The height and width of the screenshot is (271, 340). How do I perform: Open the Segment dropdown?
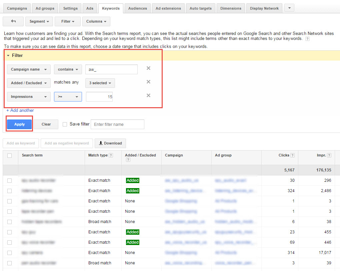pyautogui.click(x=39, y=21)
